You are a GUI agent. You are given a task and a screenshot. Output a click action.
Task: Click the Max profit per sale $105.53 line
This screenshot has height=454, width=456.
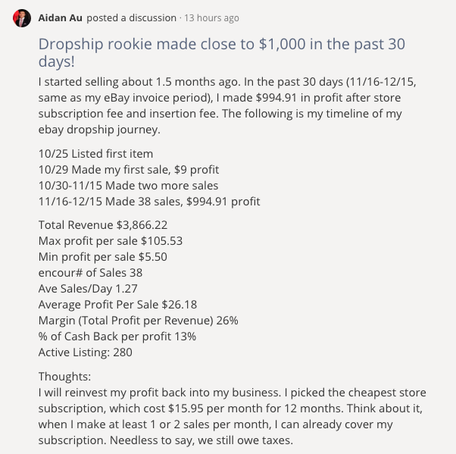point(111,241)
